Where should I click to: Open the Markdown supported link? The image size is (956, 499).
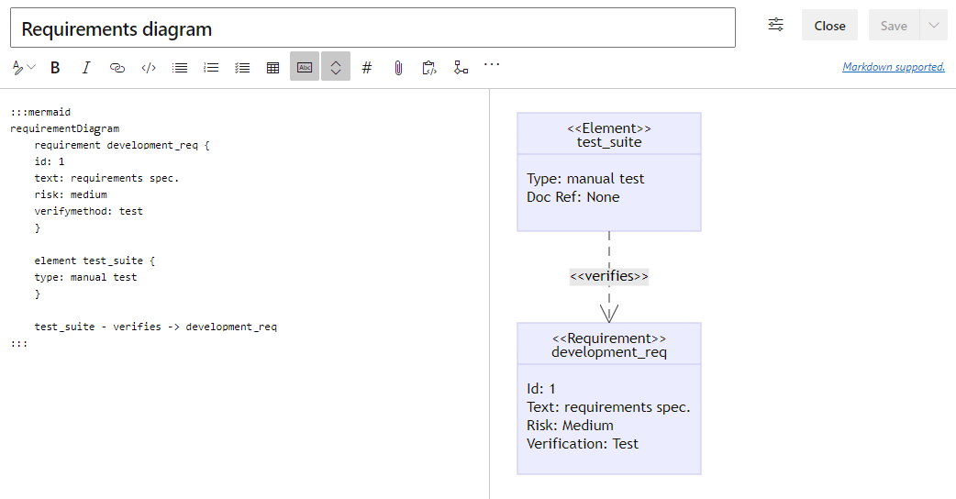(893, 67)
